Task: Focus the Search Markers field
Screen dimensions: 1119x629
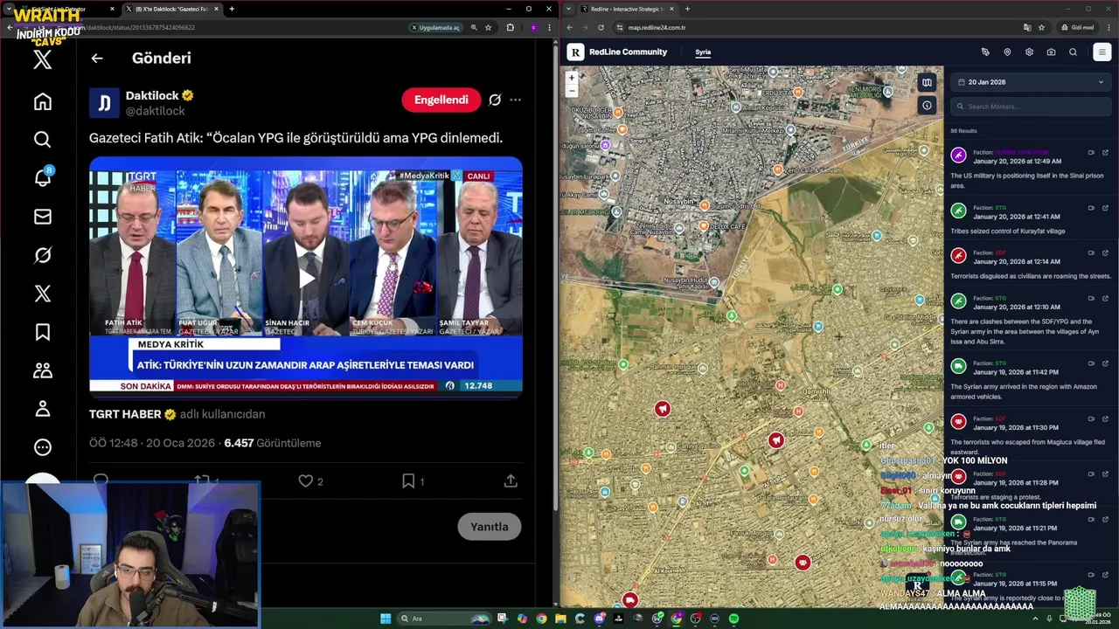Action: [x=1031, y=107]
